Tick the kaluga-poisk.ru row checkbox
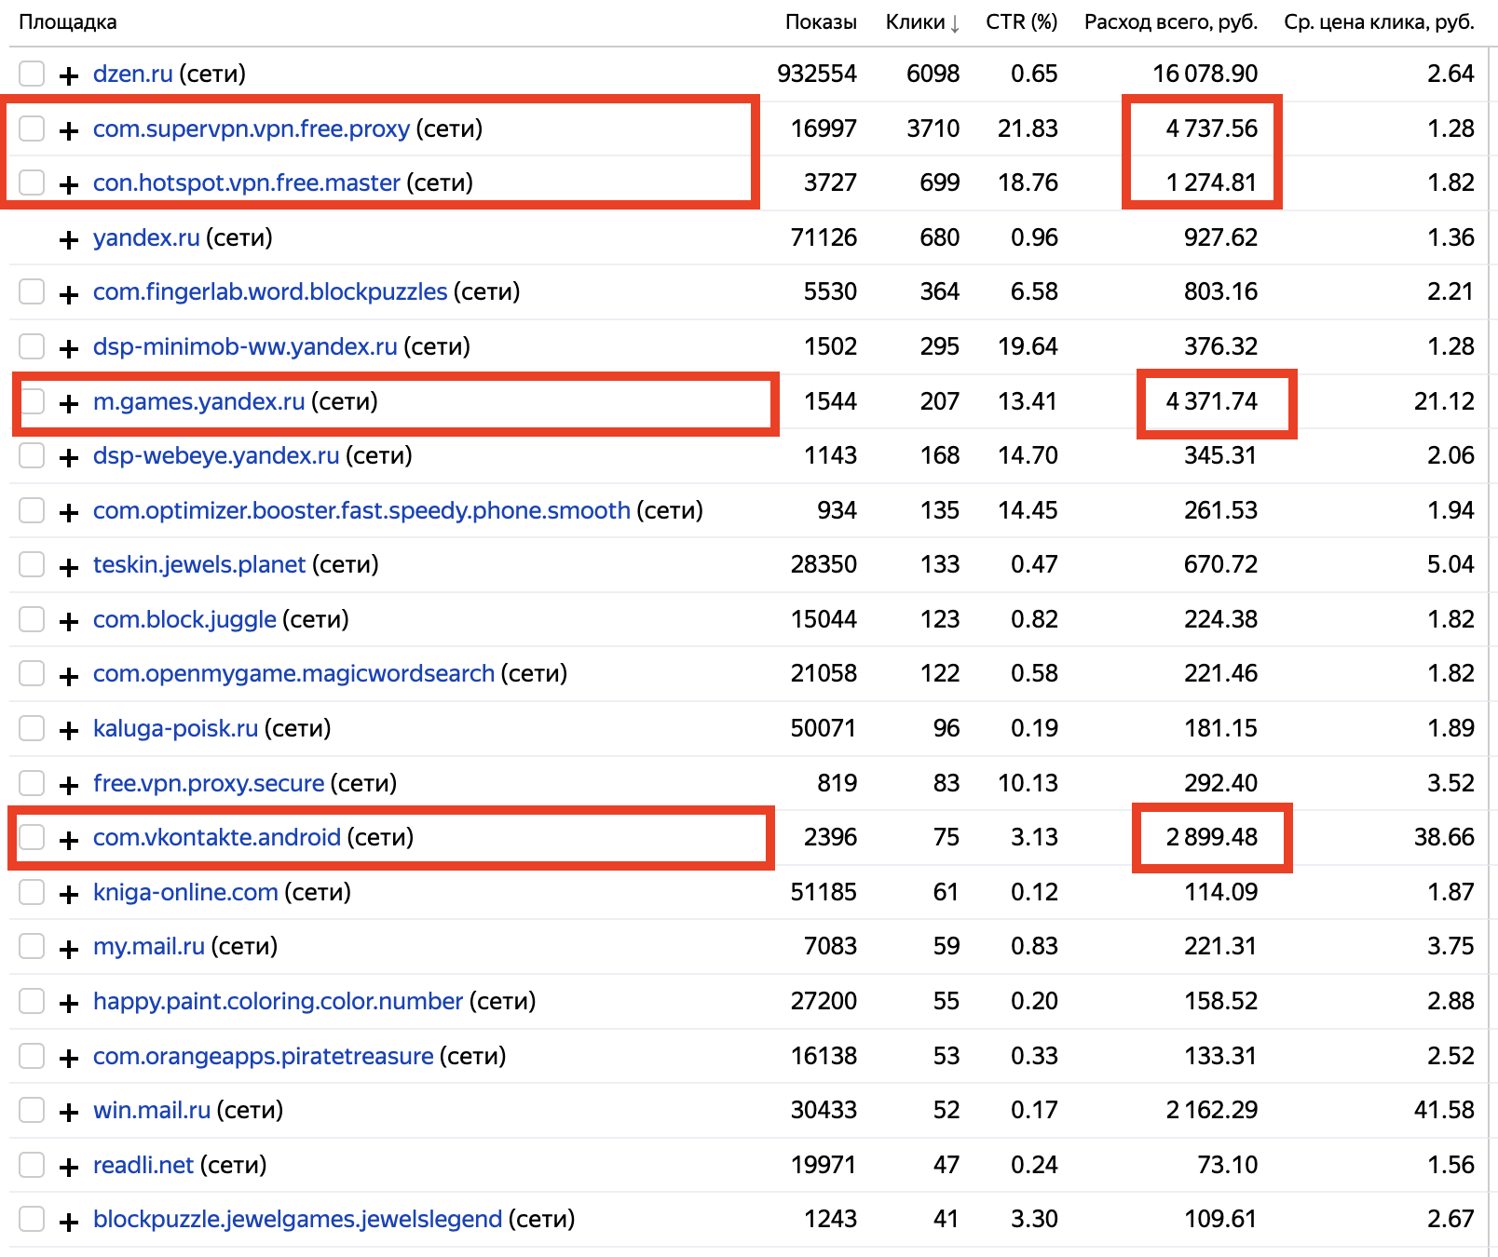This screenshot has height=1257, width=1498. pos(32,728)
